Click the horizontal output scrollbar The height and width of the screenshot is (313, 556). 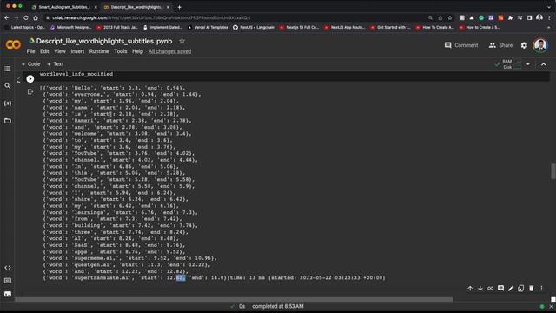click(234, 299)
